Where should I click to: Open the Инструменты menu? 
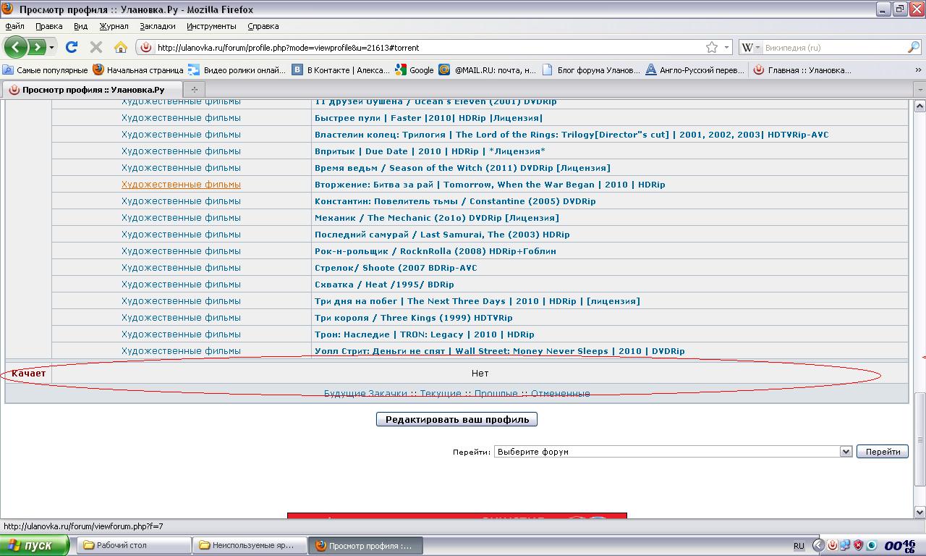(x=211, y=26)
